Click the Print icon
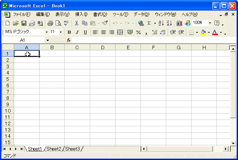This screenshot has width=238, height=160. click(x=50, y=23)
